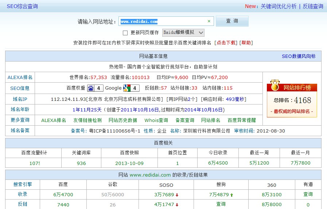Screen dimensions: 327x209
Task: Click the traffic rank value 101013
Action: click(x=141, y=78)
